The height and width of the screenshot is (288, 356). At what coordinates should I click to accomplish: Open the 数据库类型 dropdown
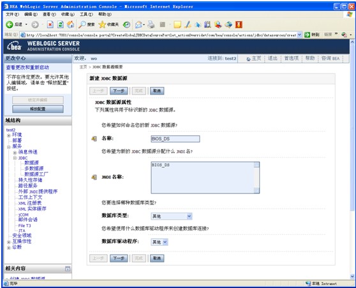coord(172,216)
